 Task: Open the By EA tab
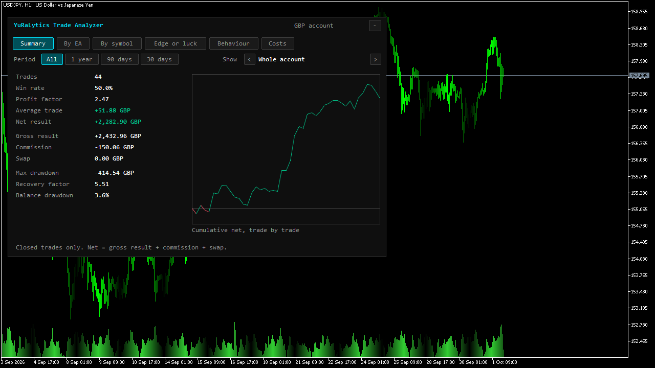point(73,43)
